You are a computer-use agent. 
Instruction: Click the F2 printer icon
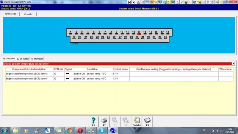tap(104, 121)
